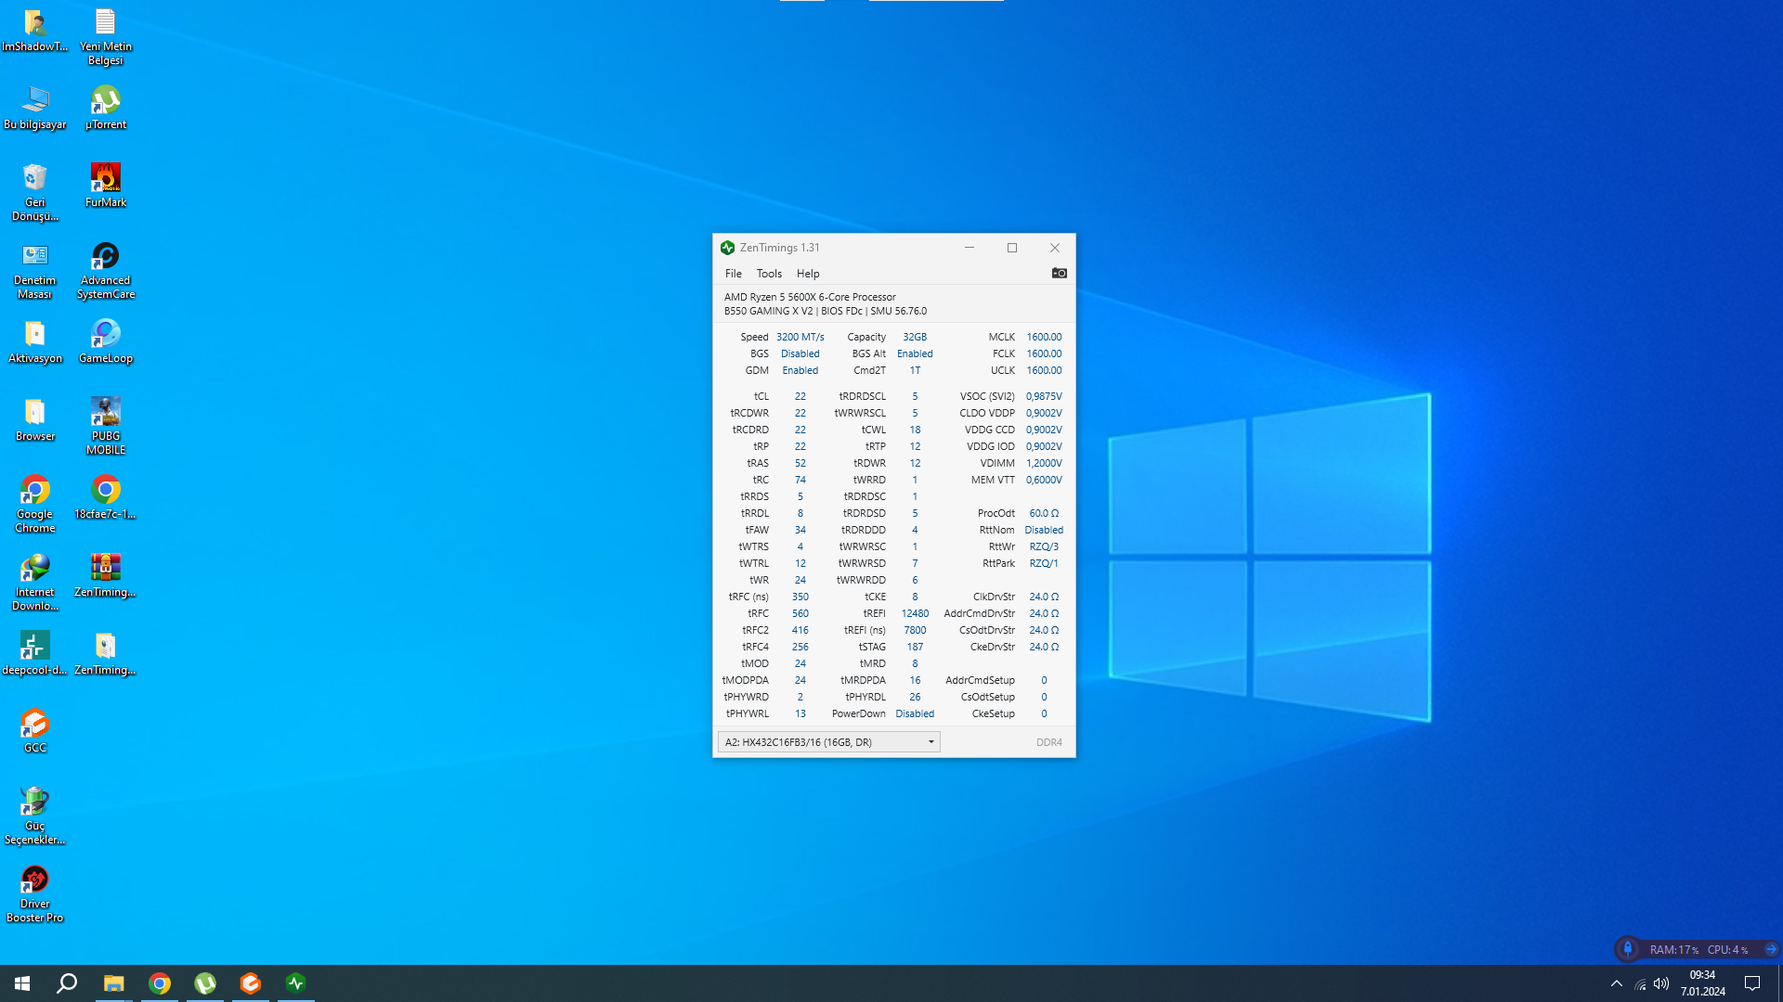Take a screenshot with ZenTimings camera icon
This screenshot has height=1002, width=1783.
point(1059,273)
